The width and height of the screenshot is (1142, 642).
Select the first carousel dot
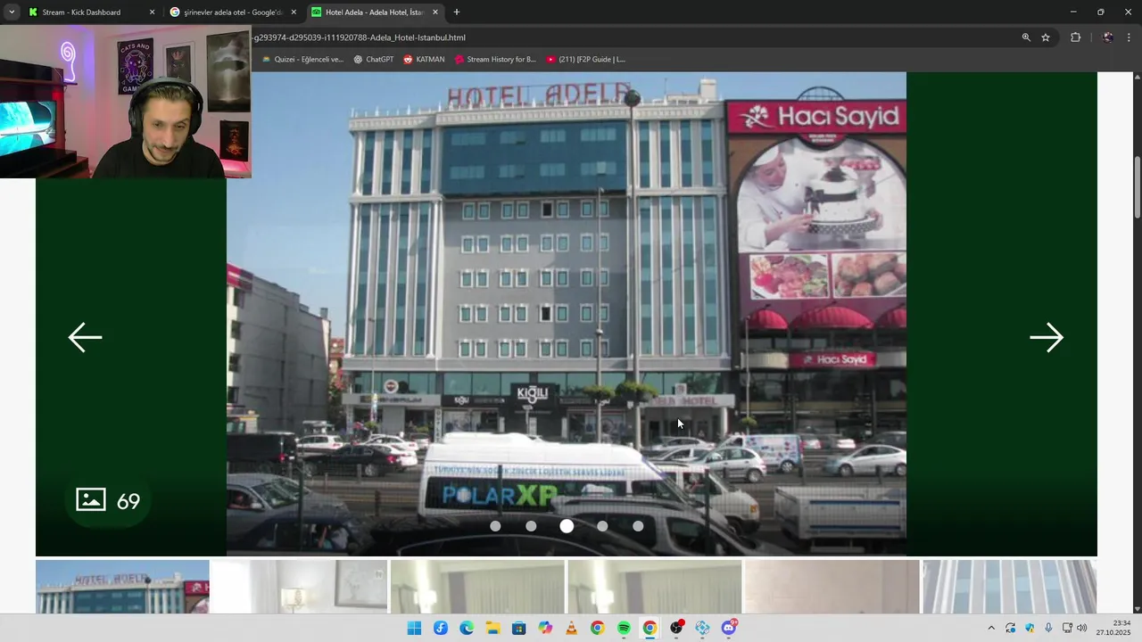point(495,526)
